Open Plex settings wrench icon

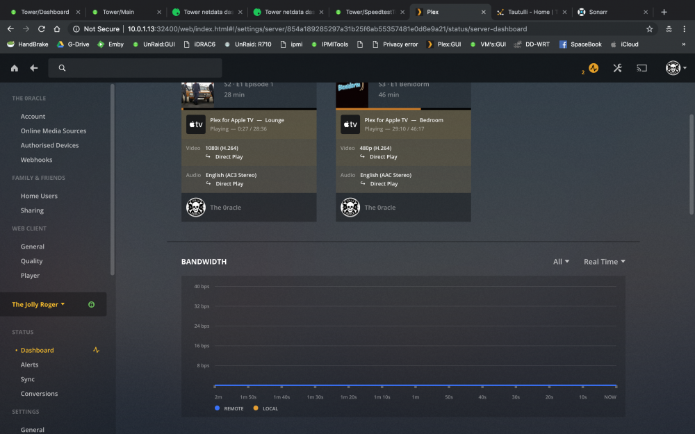point(617,68)
